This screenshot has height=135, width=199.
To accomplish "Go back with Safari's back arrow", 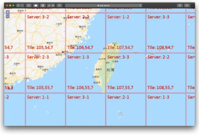I will click(x=18, y=5).
